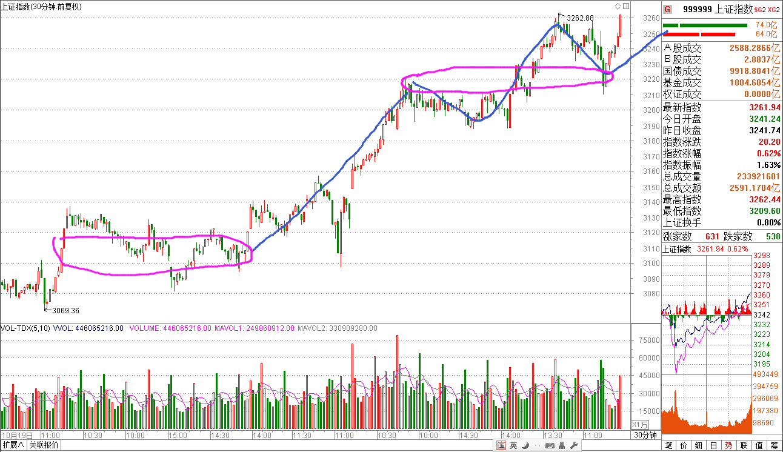Click the split-panel icon atop the chart
Viewport: 783px width, 452px height.
pos(625,6)
